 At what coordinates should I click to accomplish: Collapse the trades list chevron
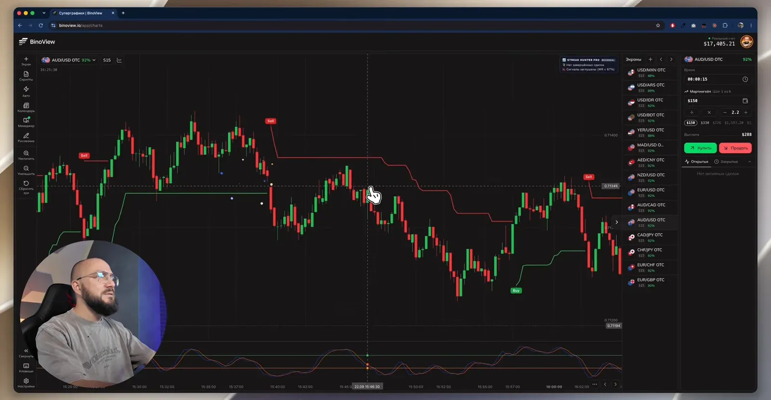pyautogui.click(x=749, y=161)
